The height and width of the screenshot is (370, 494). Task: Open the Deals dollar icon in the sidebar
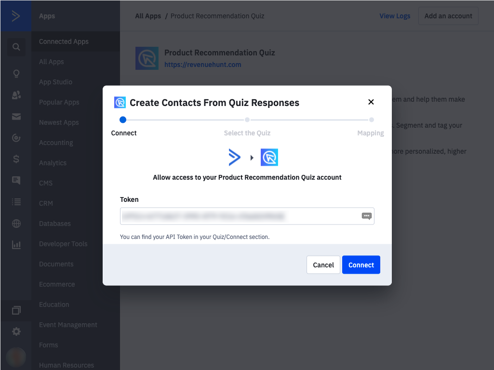coord(16,159)
